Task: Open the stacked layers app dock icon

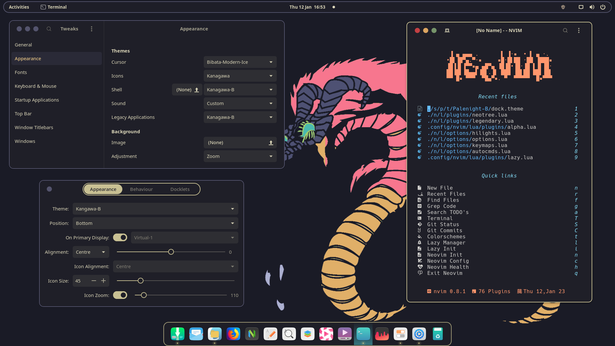Action: tap(307, 334)
